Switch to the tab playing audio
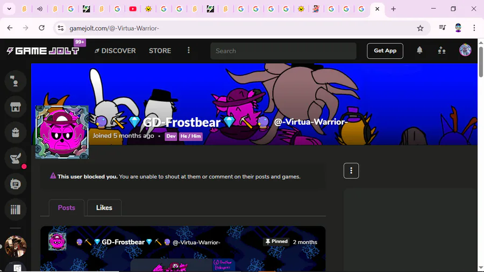The image size is (484, 272). coord(40,9)
